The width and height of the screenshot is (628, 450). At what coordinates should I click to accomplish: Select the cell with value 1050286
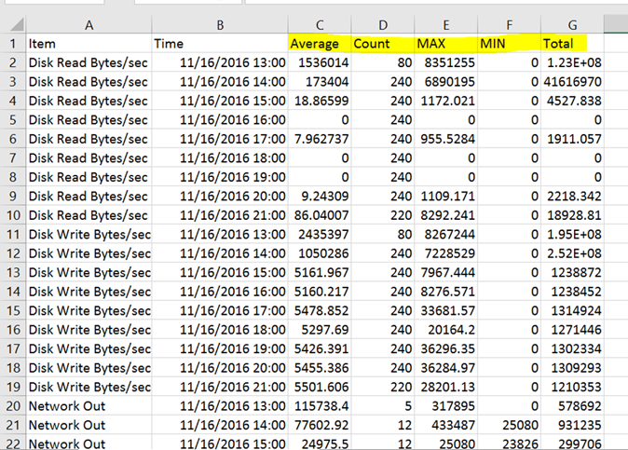(x=320, y=253)
